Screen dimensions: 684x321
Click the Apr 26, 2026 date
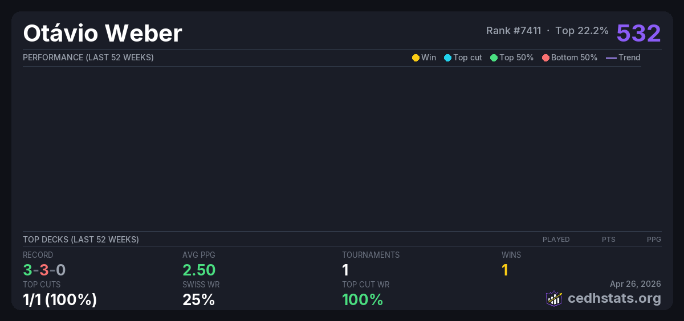pyautogui.click(x=635, y=283)
